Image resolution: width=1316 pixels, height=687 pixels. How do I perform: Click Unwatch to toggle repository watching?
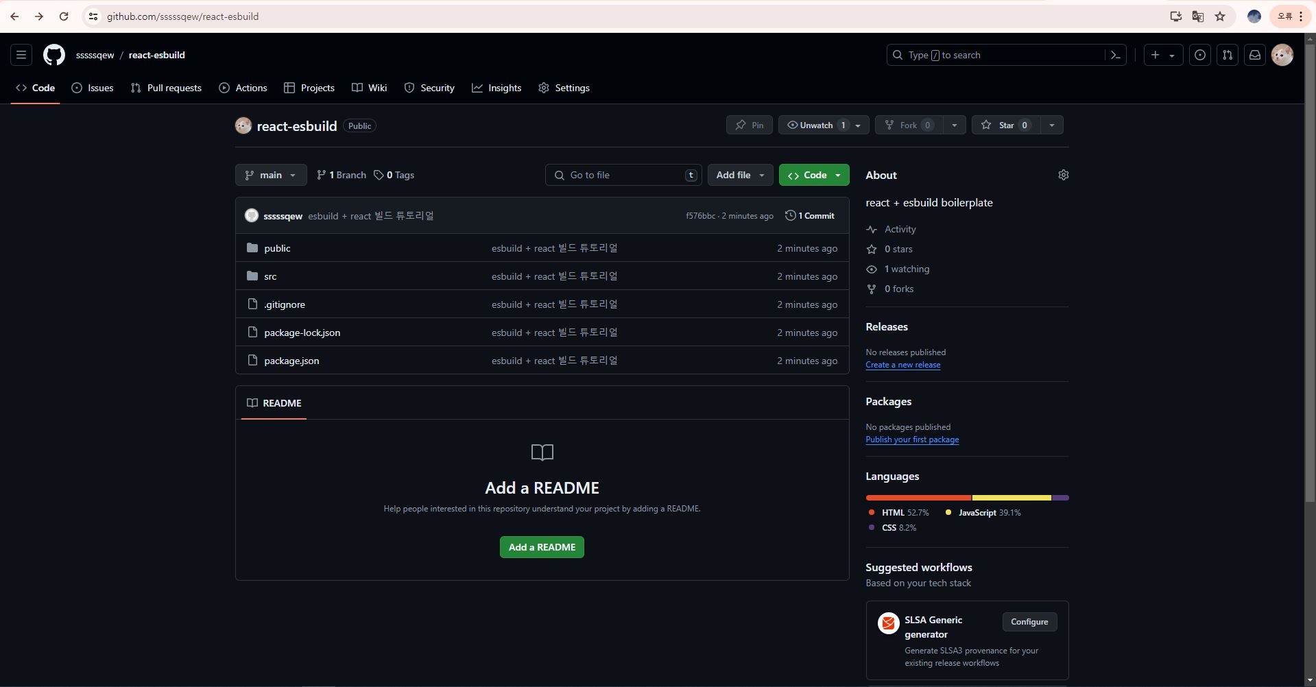(824, 125)
